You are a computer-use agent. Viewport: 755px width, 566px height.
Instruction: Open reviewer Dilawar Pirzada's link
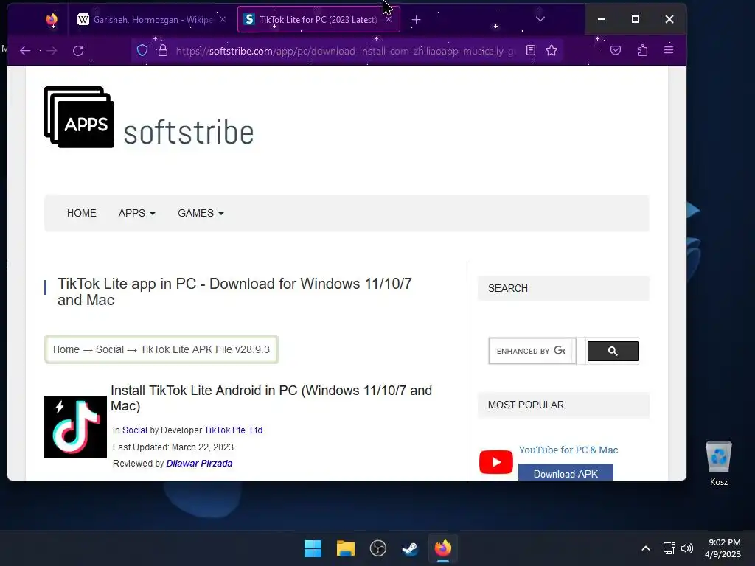tap(199, 464)
